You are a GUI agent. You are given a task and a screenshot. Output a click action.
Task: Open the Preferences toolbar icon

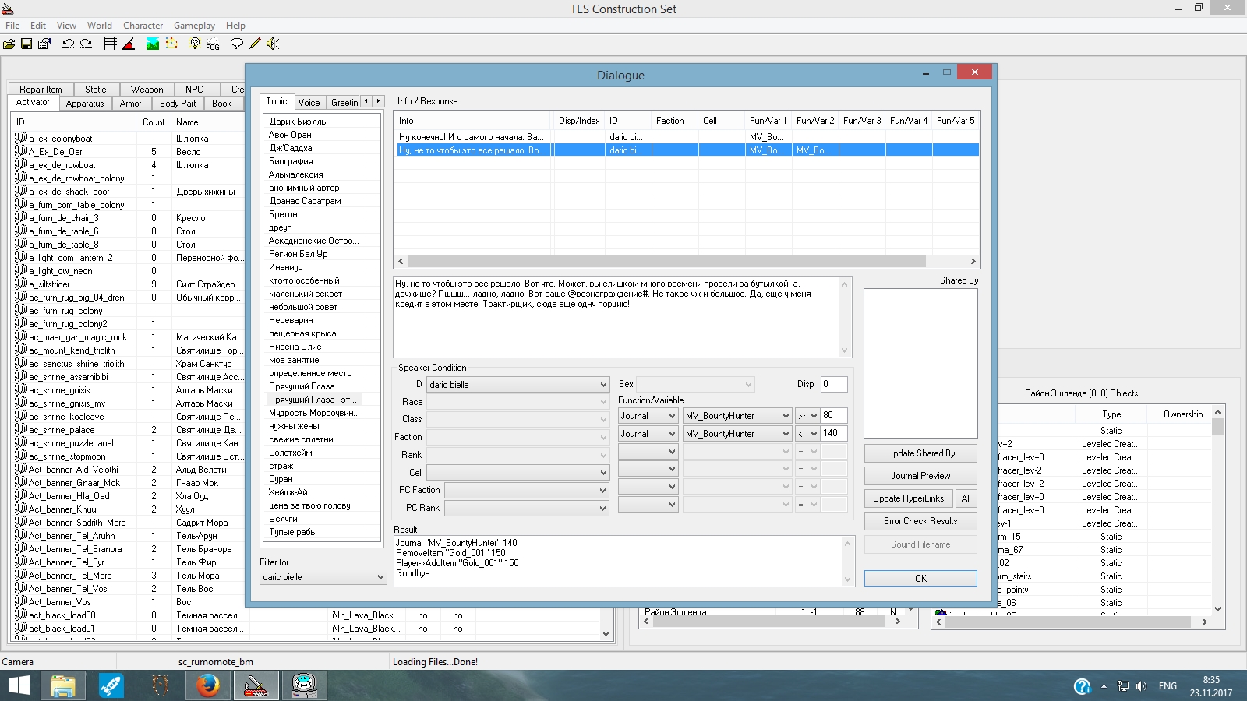[44, 44]
